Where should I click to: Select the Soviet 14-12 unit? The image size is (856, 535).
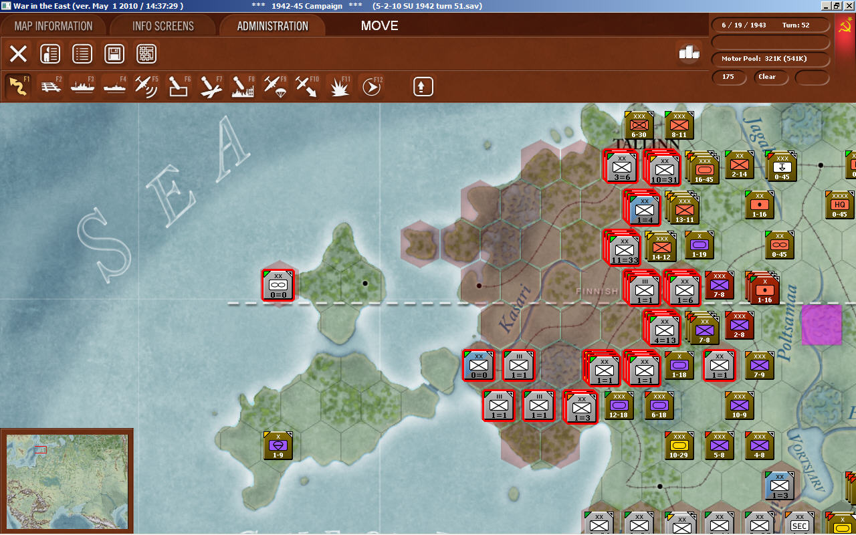point(660,247)
